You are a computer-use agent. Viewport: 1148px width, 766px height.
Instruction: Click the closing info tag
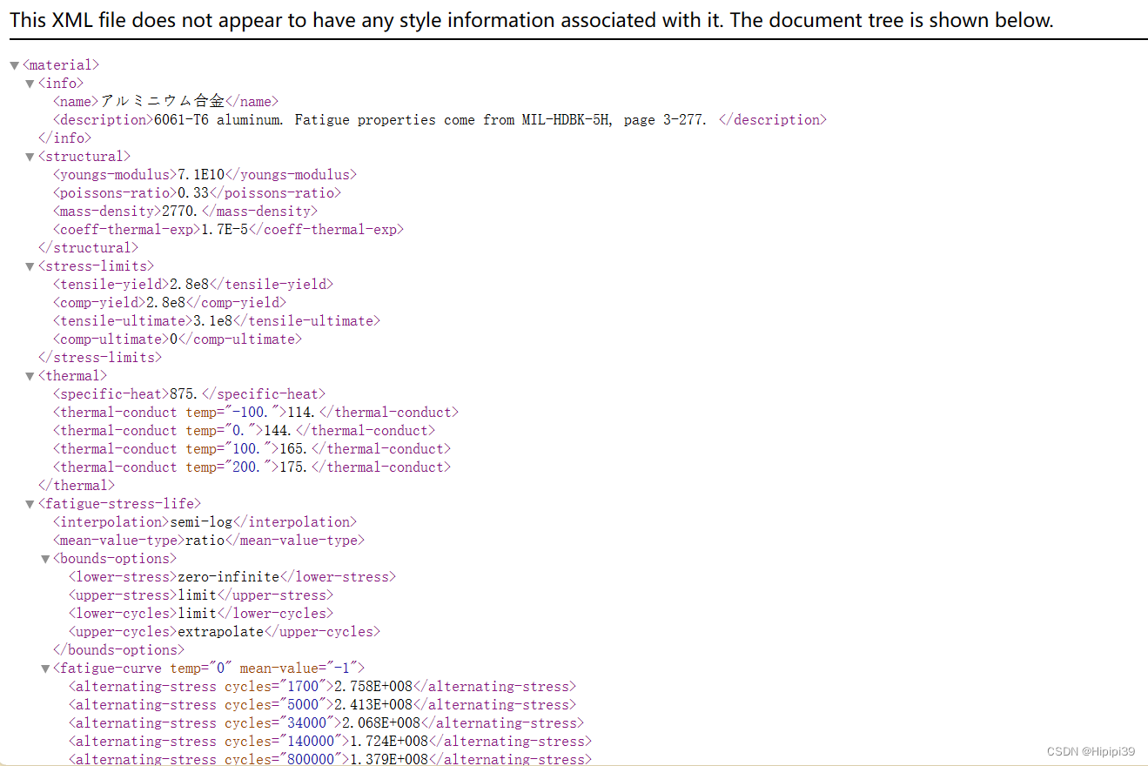(x=64, y=138)
